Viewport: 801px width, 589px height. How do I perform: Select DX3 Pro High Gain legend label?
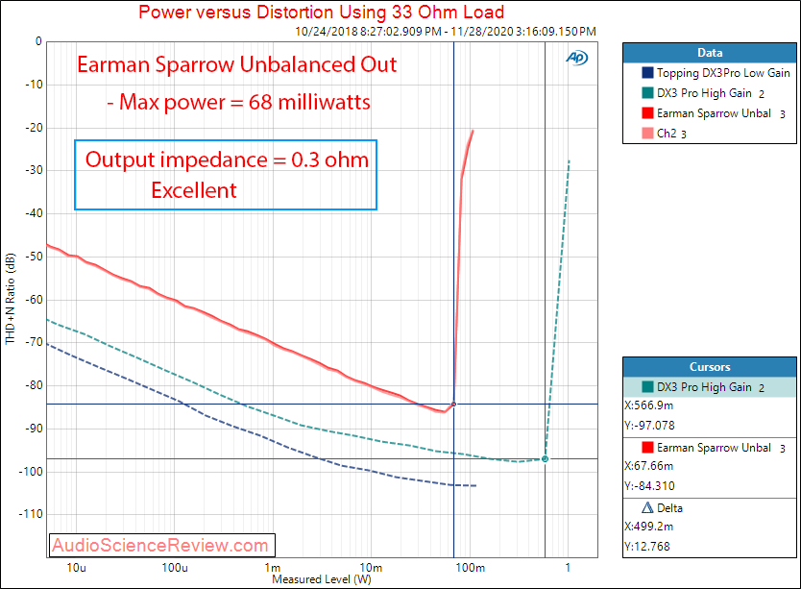(704, 93)
